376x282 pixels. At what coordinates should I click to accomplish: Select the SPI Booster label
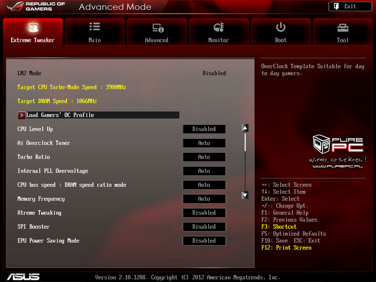pyautogui.click(x=33, y=227)
